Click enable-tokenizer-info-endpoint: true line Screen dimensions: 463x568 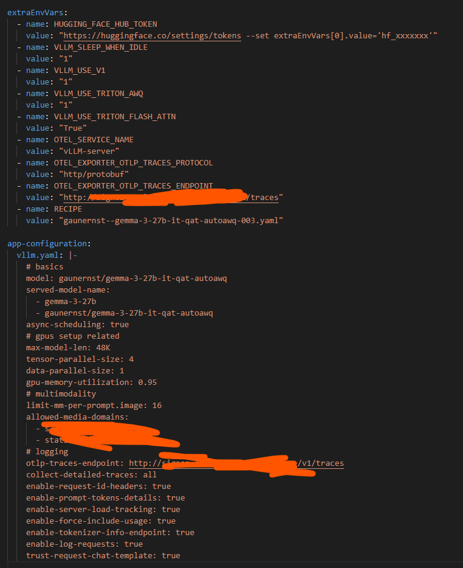[x=110, y=533]
